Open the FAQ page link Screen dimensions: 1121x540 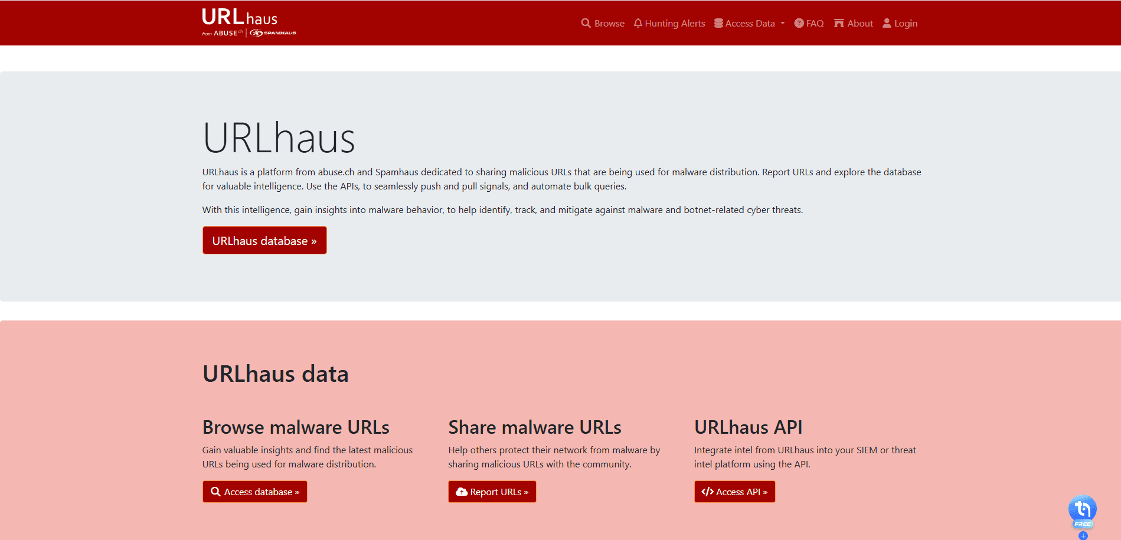(815, 24)
